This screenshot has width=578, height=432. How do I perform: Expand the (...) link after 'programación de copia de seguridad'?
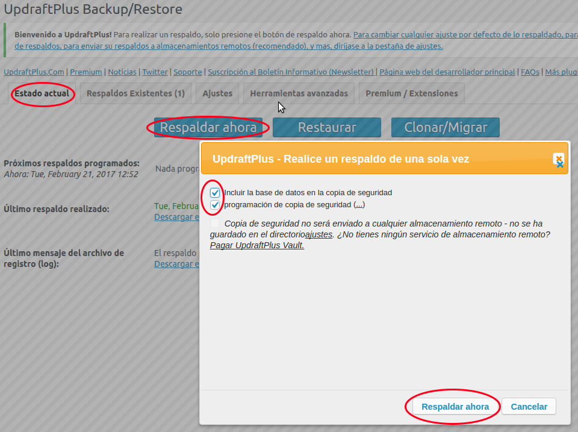[x=359, y=205]
